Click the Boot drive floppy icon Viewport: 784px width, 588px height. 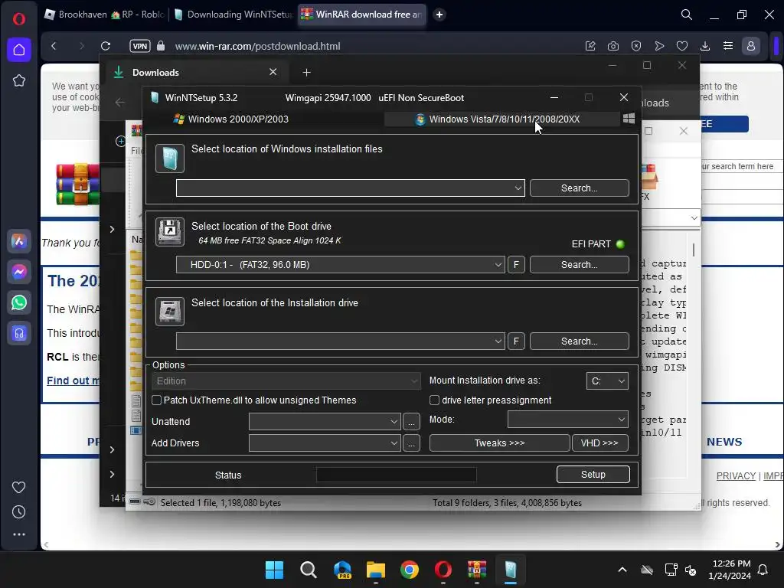170,232
